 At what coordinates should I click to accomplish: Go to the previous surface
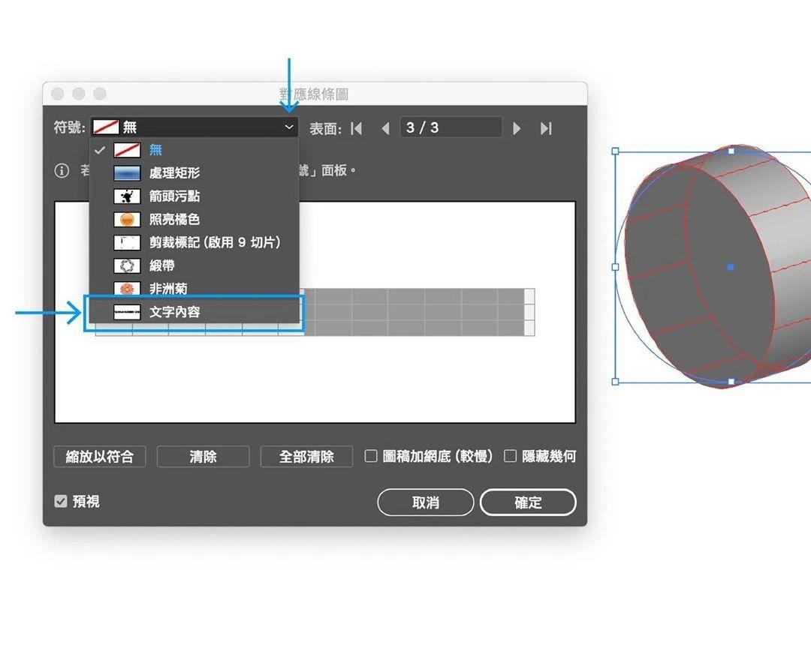pos(385,128)
